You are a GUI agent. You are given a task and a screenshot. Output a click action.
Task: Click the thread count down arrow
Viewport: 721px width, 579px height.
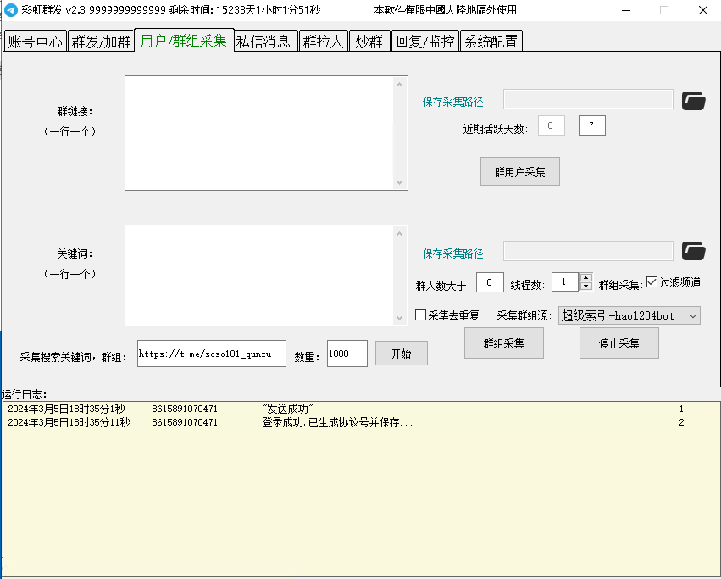point(585,286)
